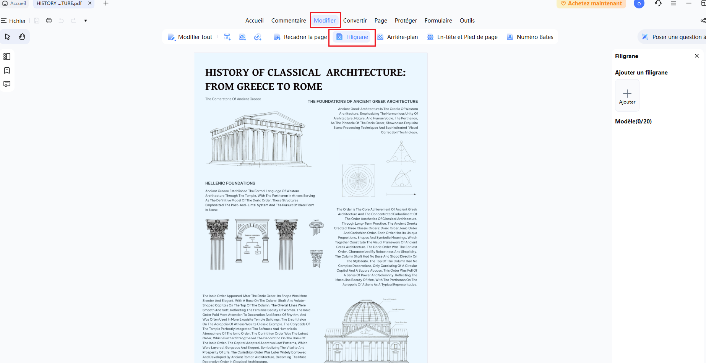The image size is (706, 363).
Task: Open the bookmarks sidebar icon
Action: (7, 70)
